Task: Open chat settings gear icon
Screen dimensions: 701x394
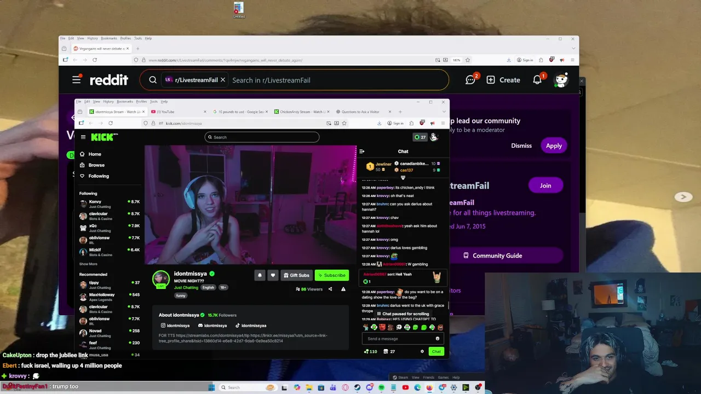Action: click(422, 351)
